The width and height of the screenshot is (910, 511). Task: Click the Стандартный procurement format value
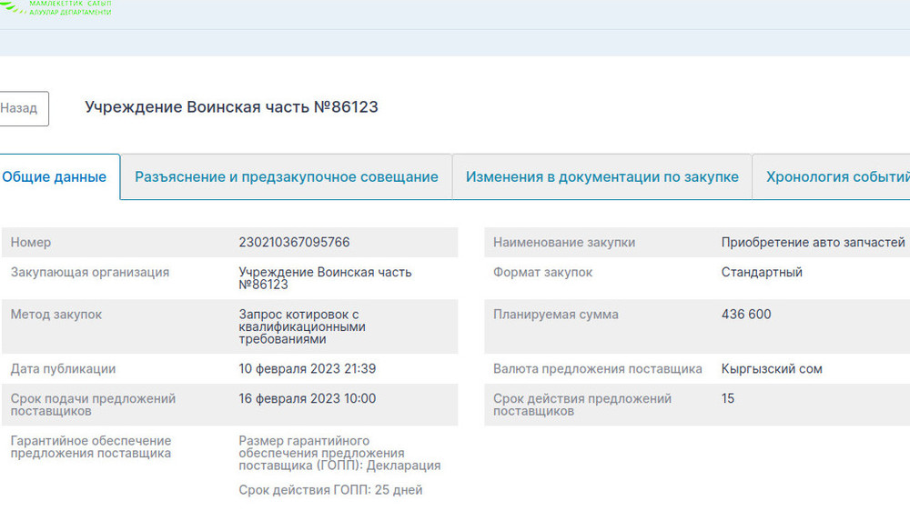tap(761, 272)
